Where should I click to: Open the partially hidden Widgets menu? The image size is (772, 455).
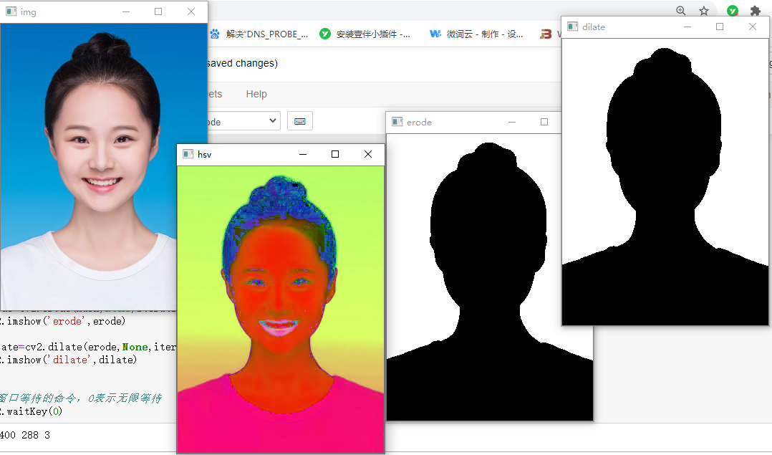[215, 94]
